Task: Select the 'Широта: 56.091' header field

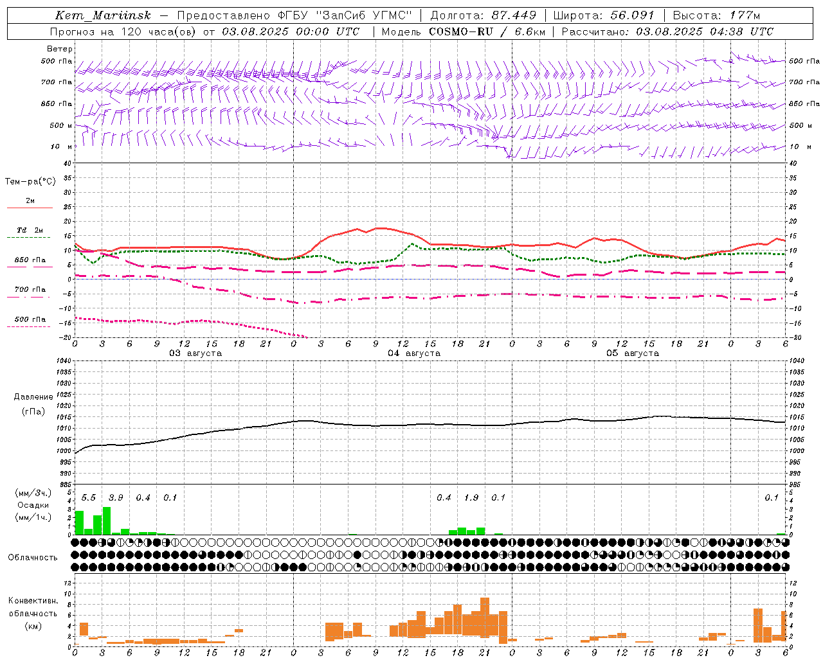Action: click(x=604, y=16)
